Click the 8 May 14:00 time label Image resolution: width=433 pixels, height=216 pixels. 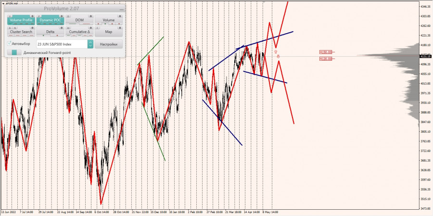tap(270, 213)
